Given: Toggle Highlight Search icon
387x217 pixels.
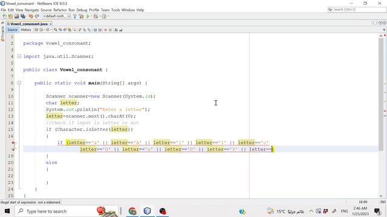Looking at the screenshot, I should point(70,30).
